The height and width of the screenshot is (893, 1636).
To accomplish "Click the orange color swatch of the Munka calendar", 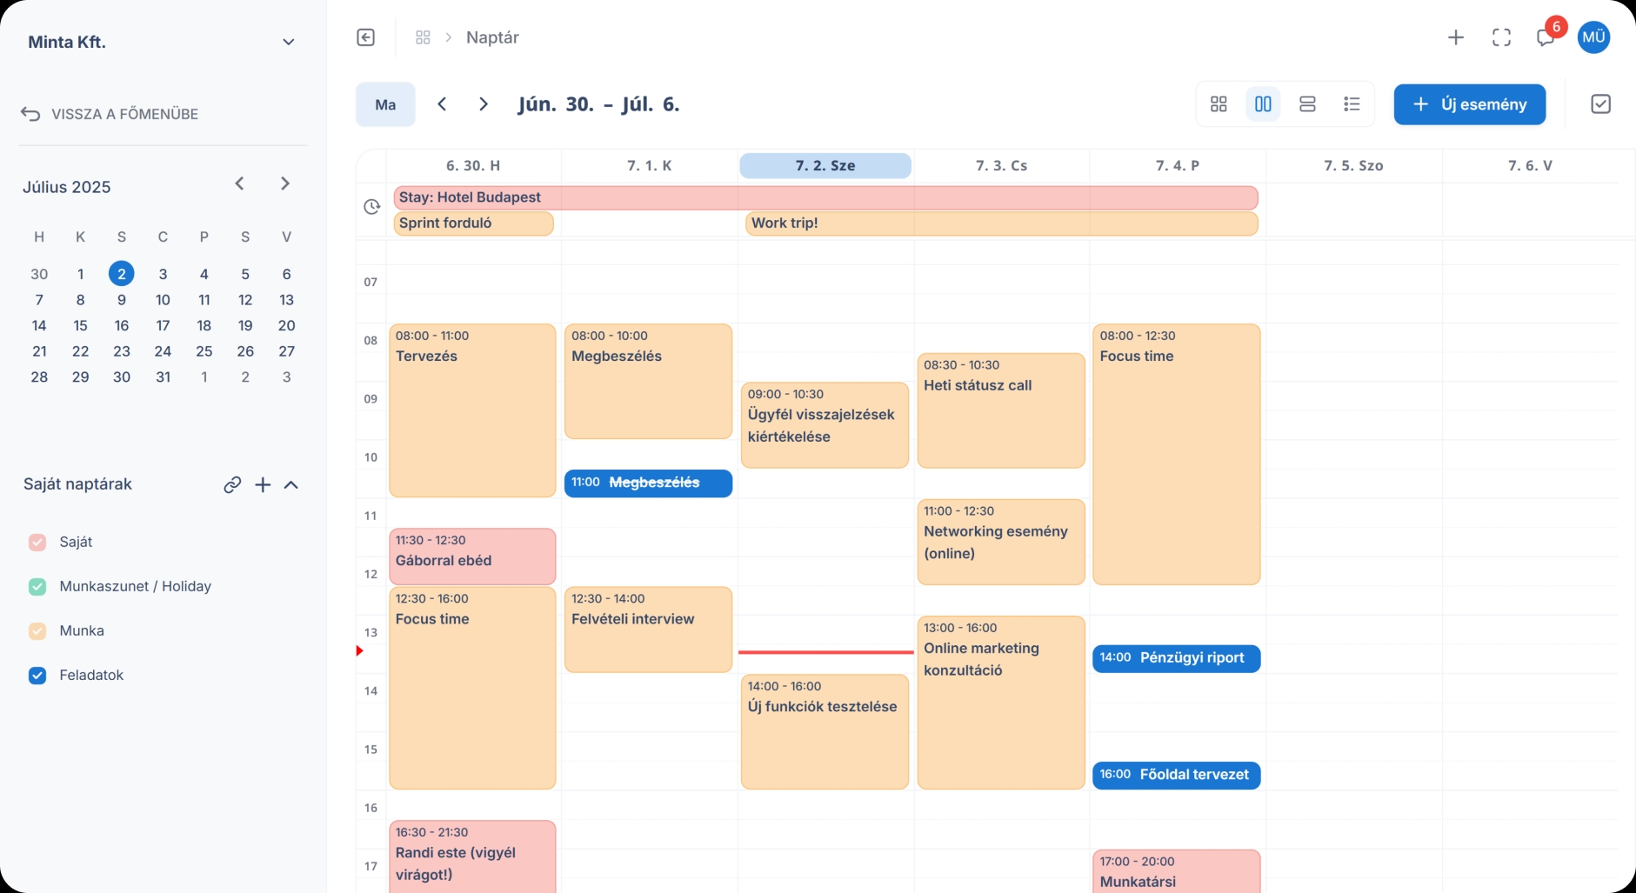I will tap(37, 630).
